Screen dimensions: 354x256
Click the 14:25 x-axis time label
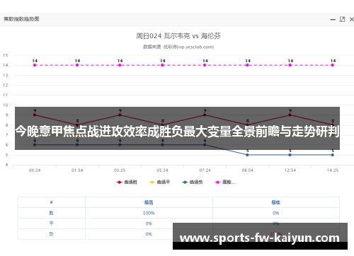[x=333, y=170]
